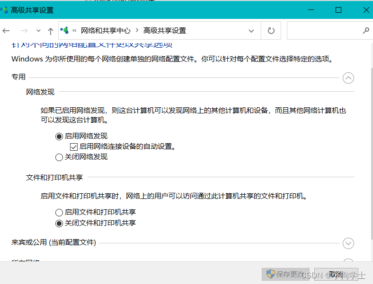
Task: Click the breadcrumb chevron after 网络和共享中心
Action: 137,30
